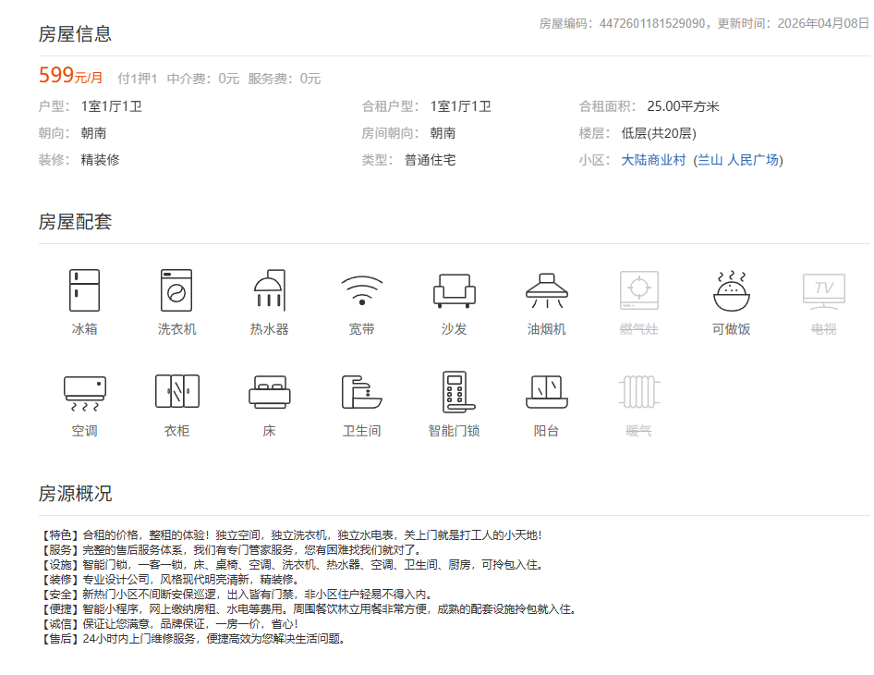
Task: Select the 油烟机 range hood icon
Action: [546, 291]
